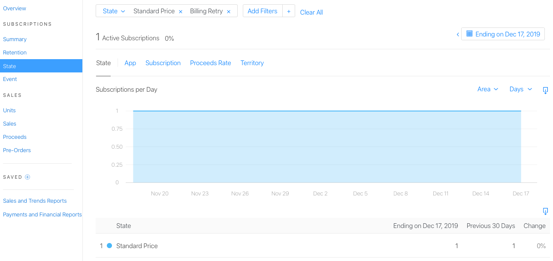Click the blue Standard Price color dot
This screenshot has width=553, height=261.
click(109, 246)
